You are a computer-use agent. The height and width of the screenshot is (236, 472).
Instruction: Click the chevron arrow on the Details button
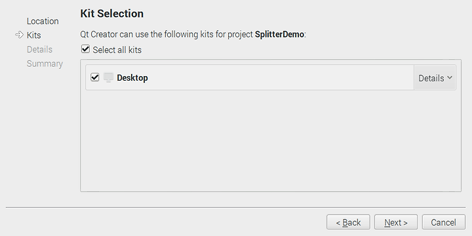click(450, 77)
